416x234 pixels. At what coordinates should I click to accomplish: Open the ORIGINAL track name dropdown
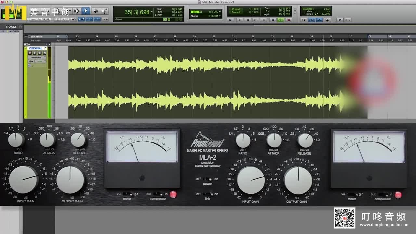(x=46, y=48)
